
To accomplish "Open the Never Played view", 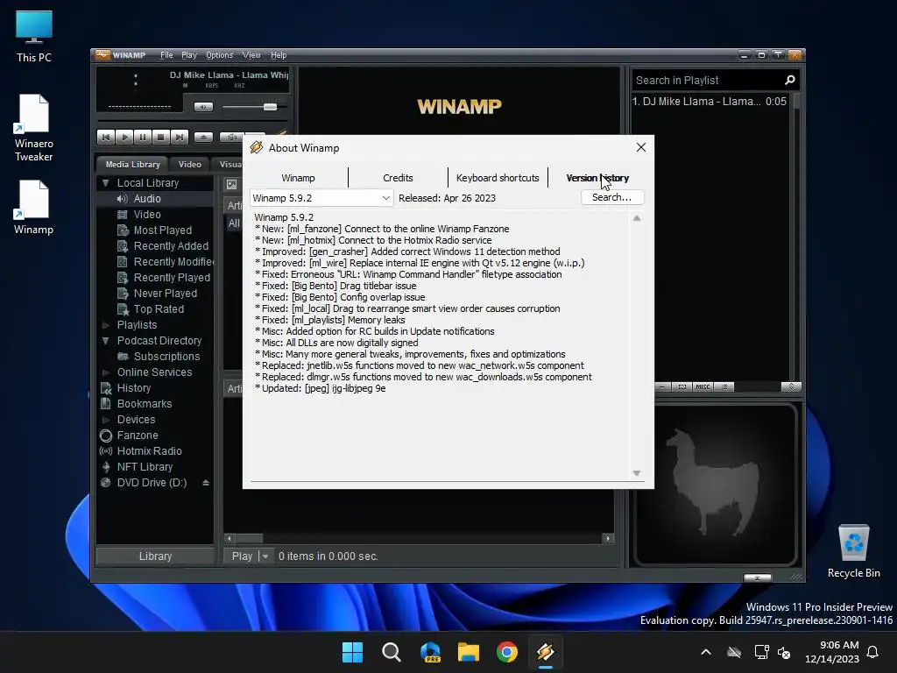I will 165,293.
